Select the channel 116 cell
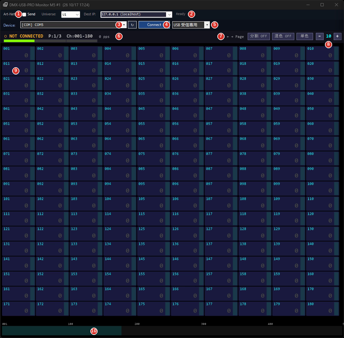Screen dimensions: 344x338 (187, 218)
